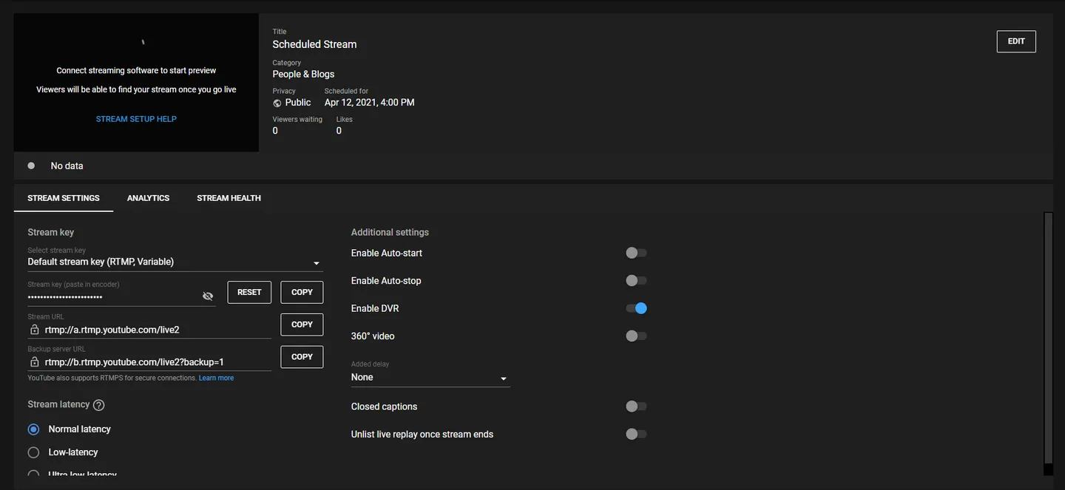The width and height of the screenshot is (1065, 490).
Task: Select the Normal latency radio button
Action: coord(33,429)
